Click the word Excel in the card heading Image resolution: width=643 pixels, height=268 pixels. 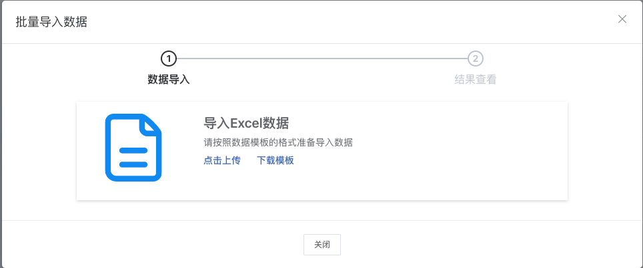(x=246, y=124)
